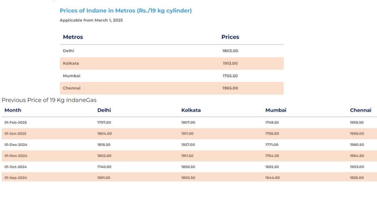Image resolution: width=377 pixels, height=212 pixels.
Task: Select Mumbai price 1692.50 for October 2024
Action: pos(272,167)
